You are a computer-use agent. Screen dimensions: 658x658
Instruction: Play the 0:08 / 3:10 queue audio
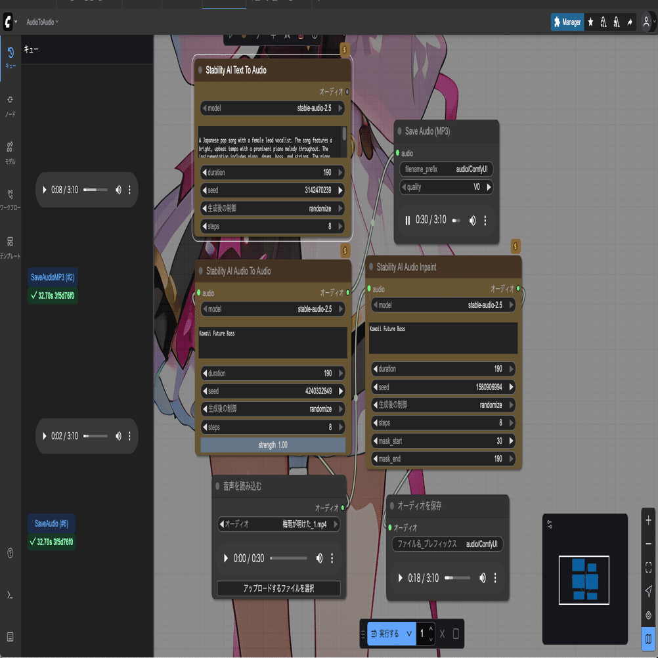[x=45, y=190]
